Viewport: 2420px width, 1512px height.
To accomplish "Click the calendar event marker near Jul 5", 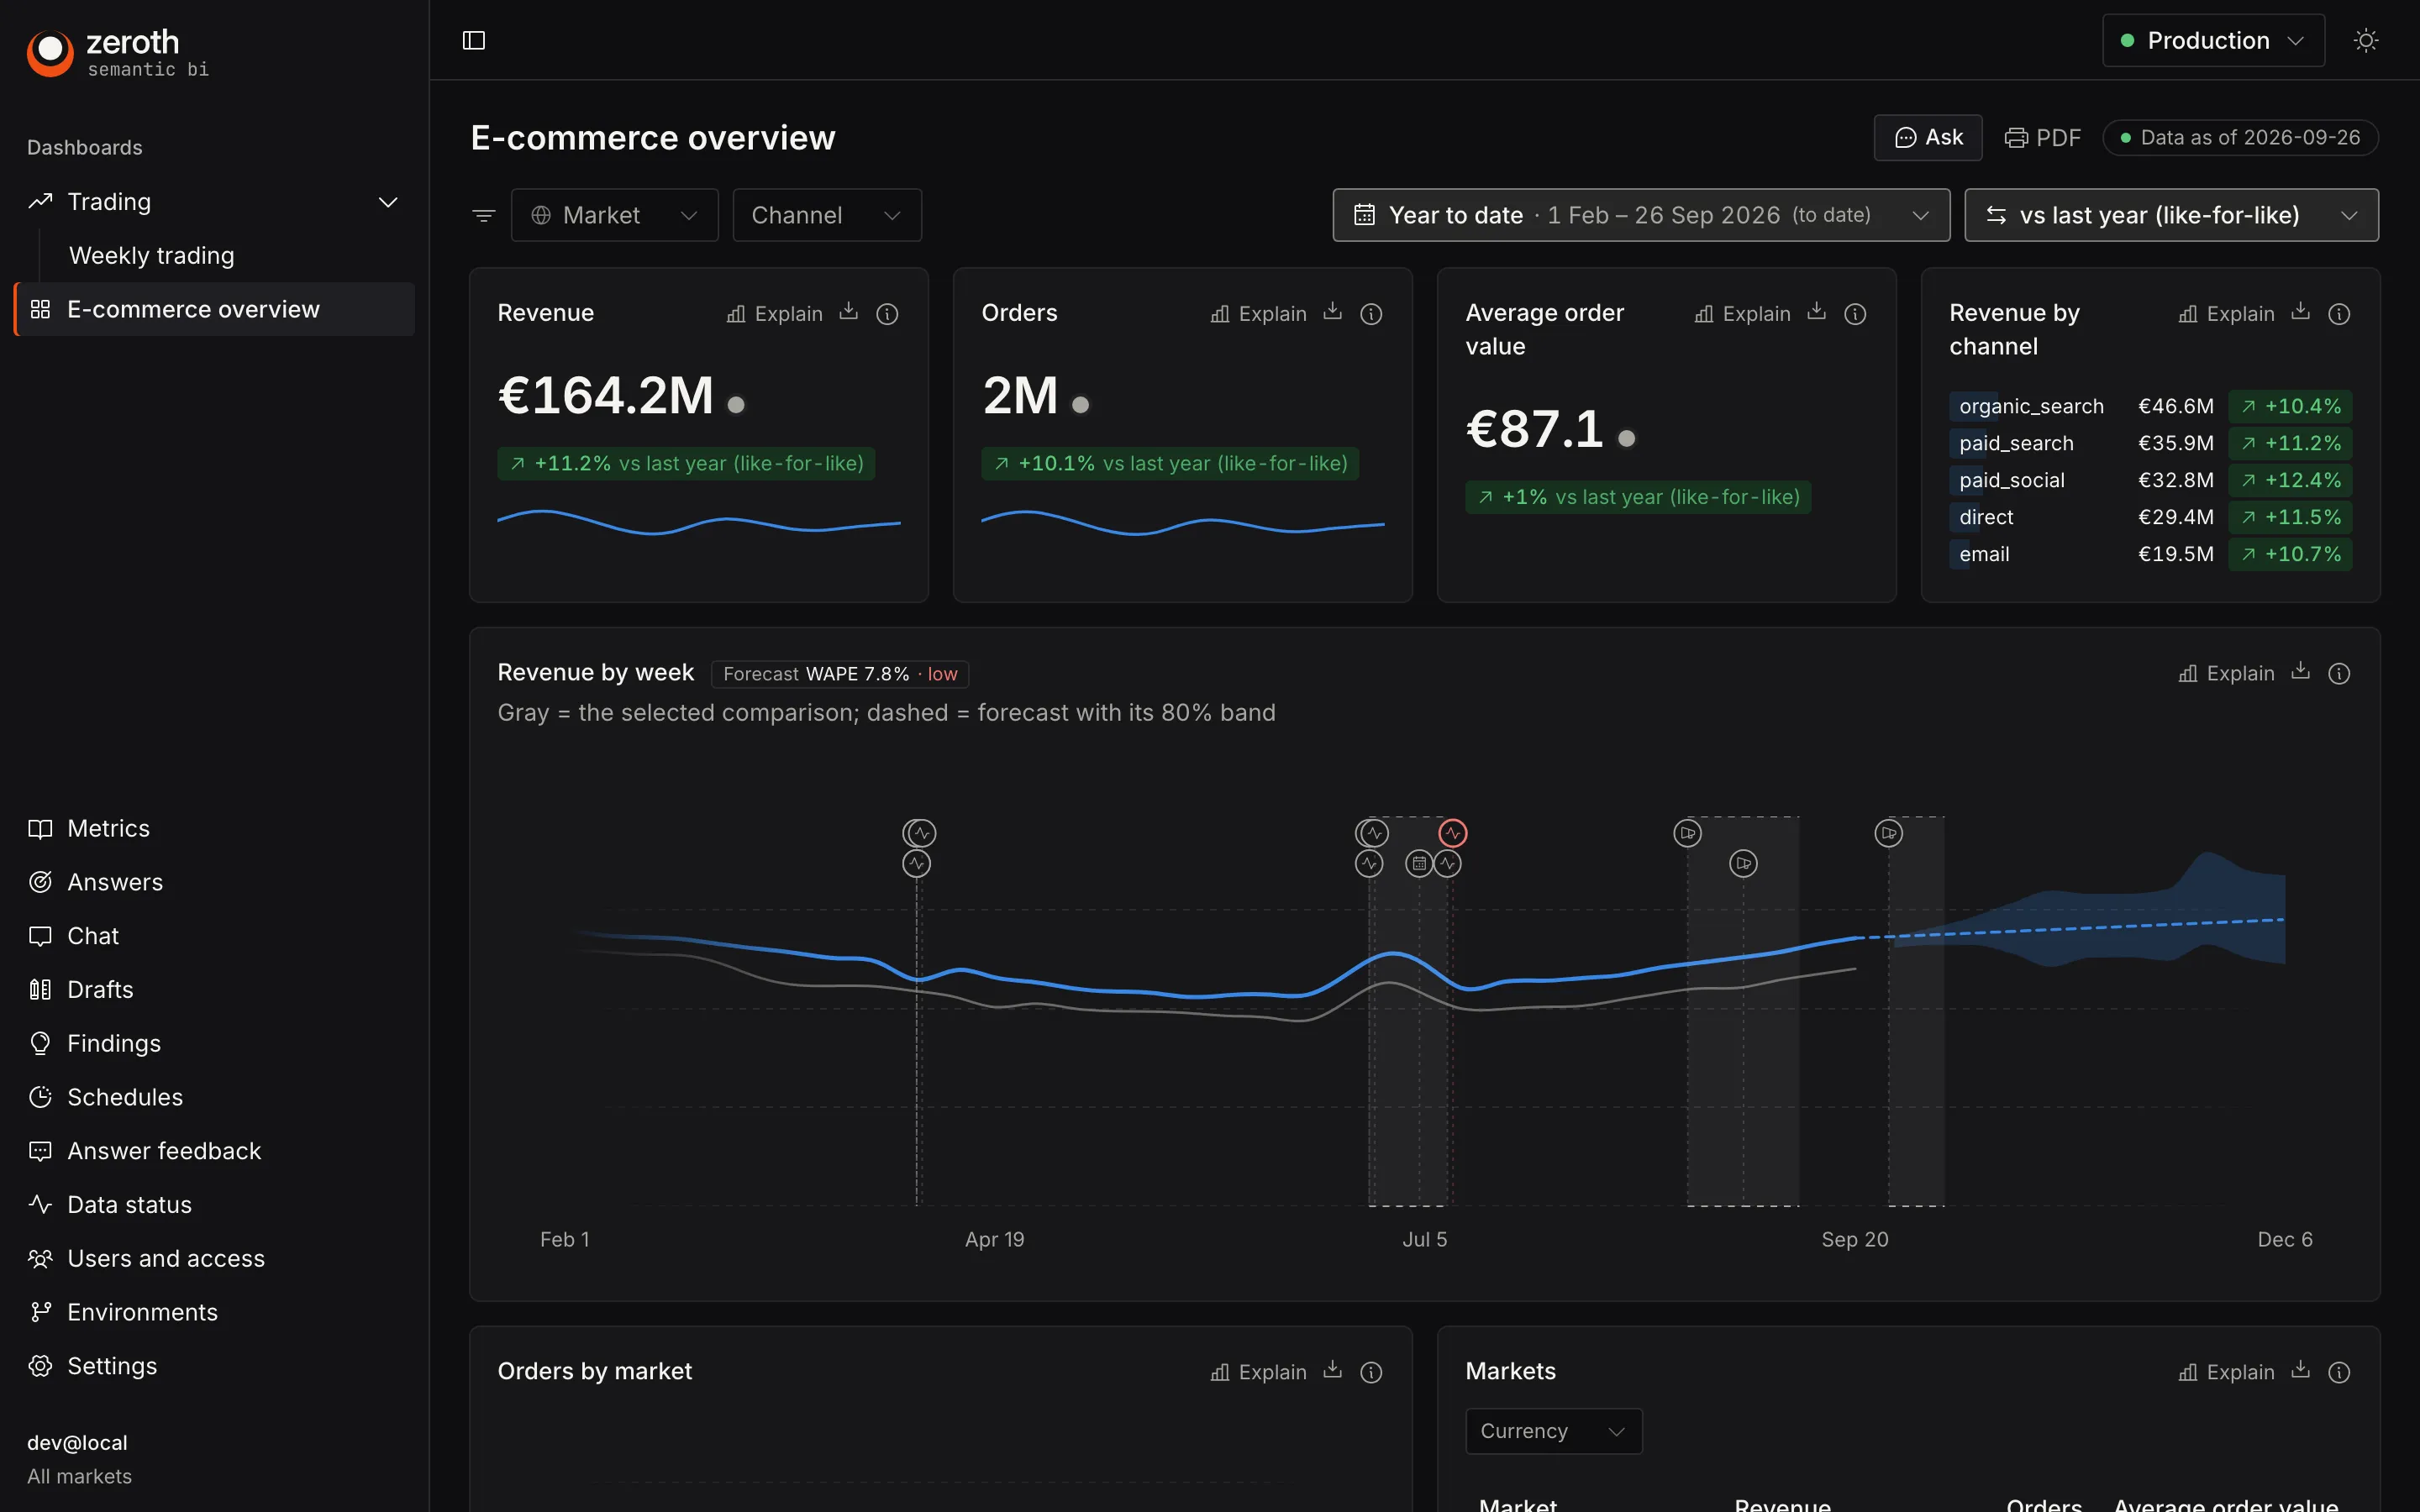I will point(1419,863).
